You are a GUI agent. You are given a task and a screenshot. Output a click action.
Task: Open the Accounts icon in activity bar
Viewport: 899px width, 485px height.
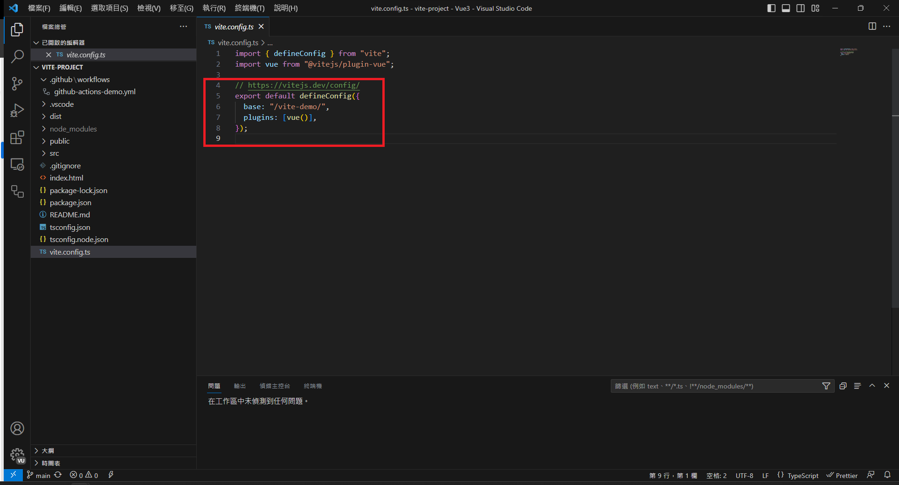17,429
